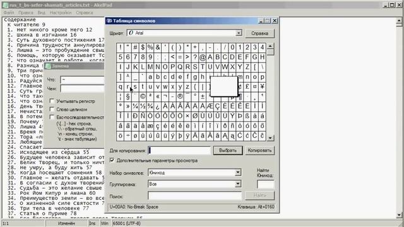Select the ¿ inverted question mark cell
The width and height of the screenshot is (404, 227).
(157, 107)
